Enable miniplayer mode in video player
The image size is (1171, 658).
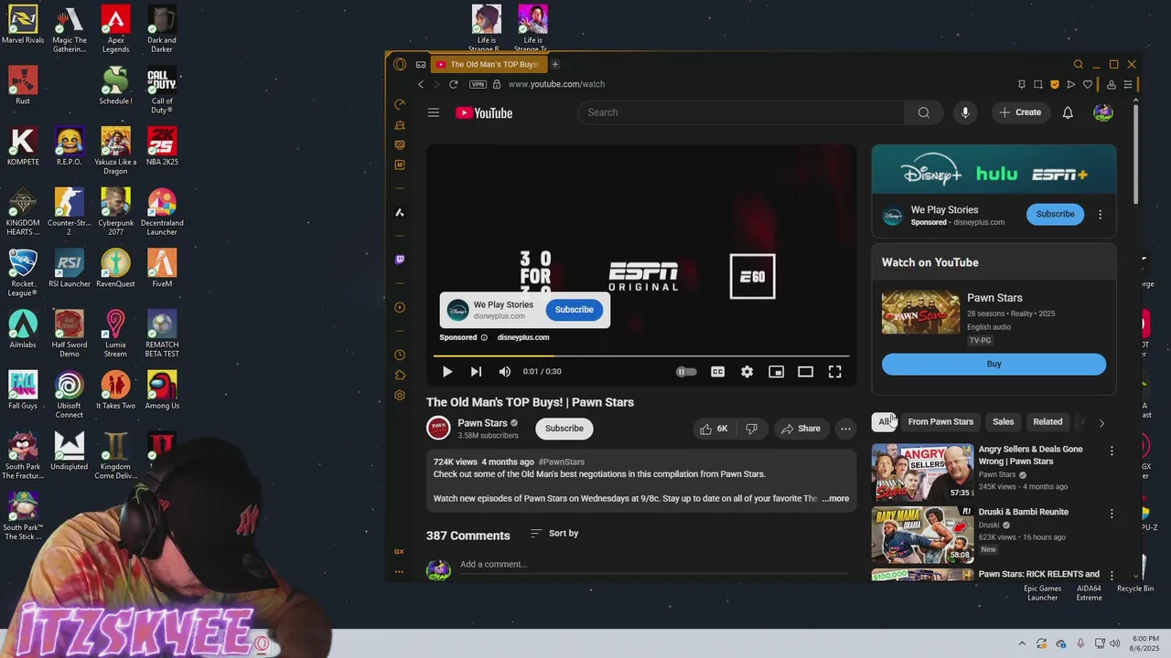coord(776,372)
